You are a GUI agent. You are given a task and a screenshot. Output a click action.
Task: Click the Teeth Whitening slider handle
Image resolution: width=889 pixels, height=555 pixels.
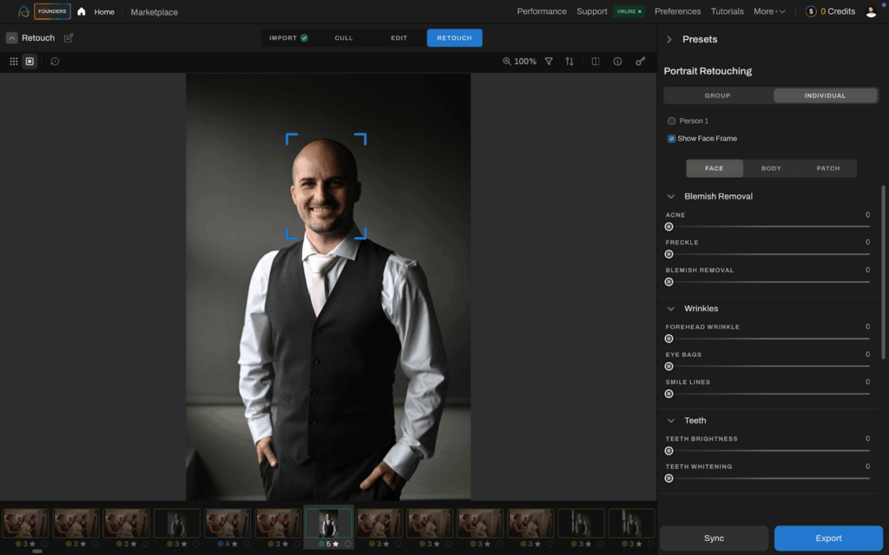669,479
